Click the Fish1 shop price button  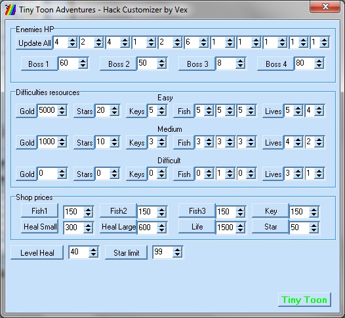pyautogui.click(x=39, y=210)
